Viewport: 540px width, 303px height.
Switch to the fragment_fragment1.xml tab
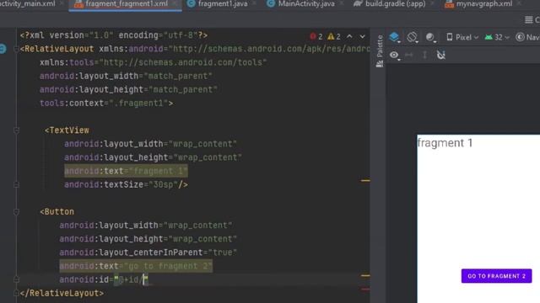point(126,4)
